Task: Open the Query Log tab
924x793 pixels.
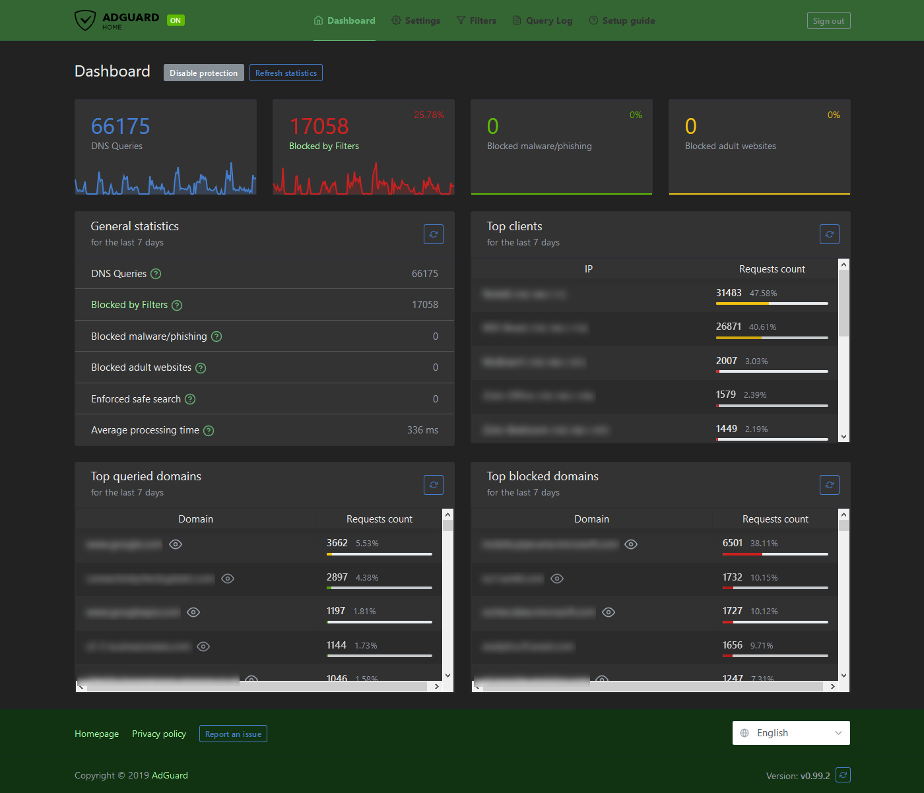Action: [543, 20]
